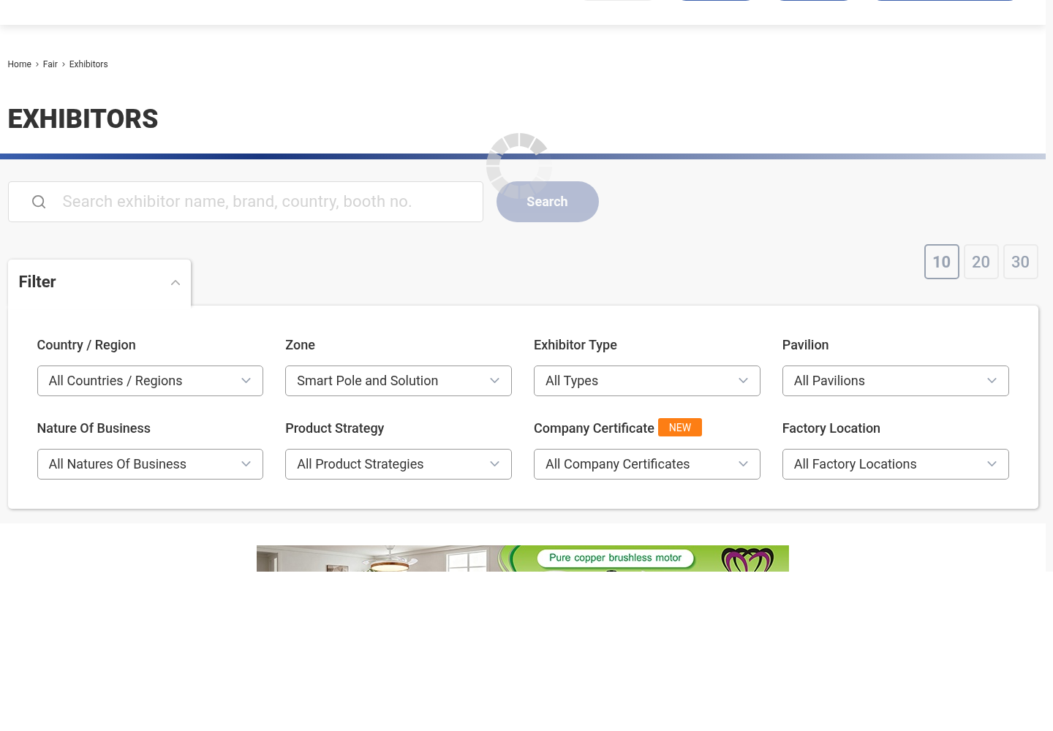The height and width of the screenshot is (731, 1053).
Task: Open the Product Strategy dropdown
Action: click(x=399, y=464)
